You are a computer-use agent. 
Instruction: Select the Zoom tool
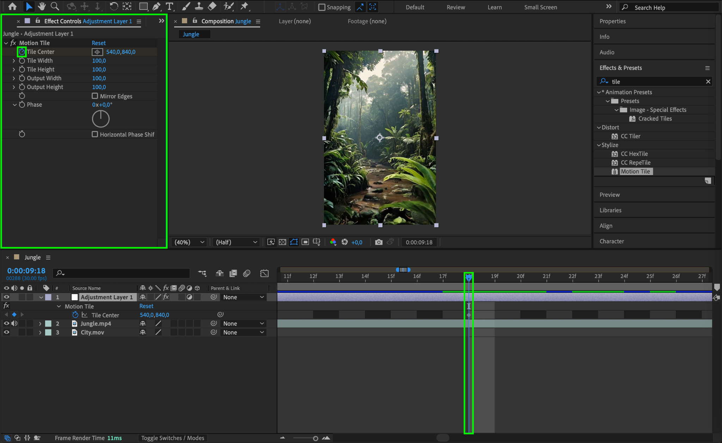click(x=55, y=6)
